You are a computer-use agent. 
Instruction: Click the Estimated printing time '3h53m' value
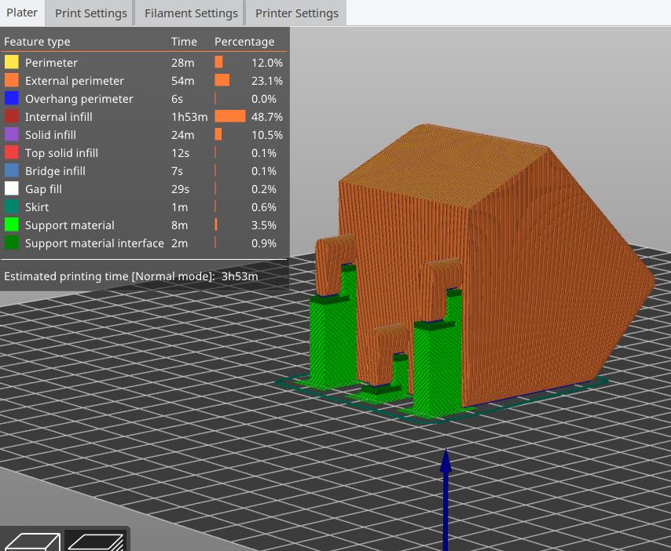point(240,276)
